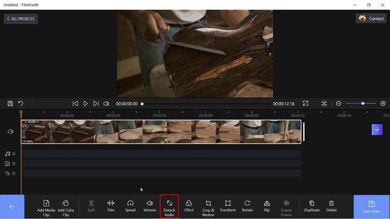This screenshot has height=219, width=390.
Task: Delete the selected clip
Action: [x=331, y=206]
